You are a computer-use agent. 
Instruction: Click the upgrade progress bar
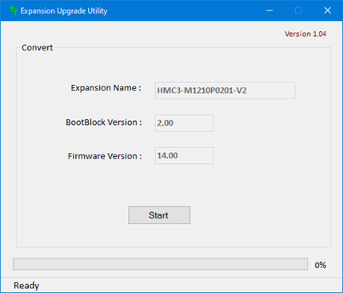pyautogui.click(x=160, y=264)
